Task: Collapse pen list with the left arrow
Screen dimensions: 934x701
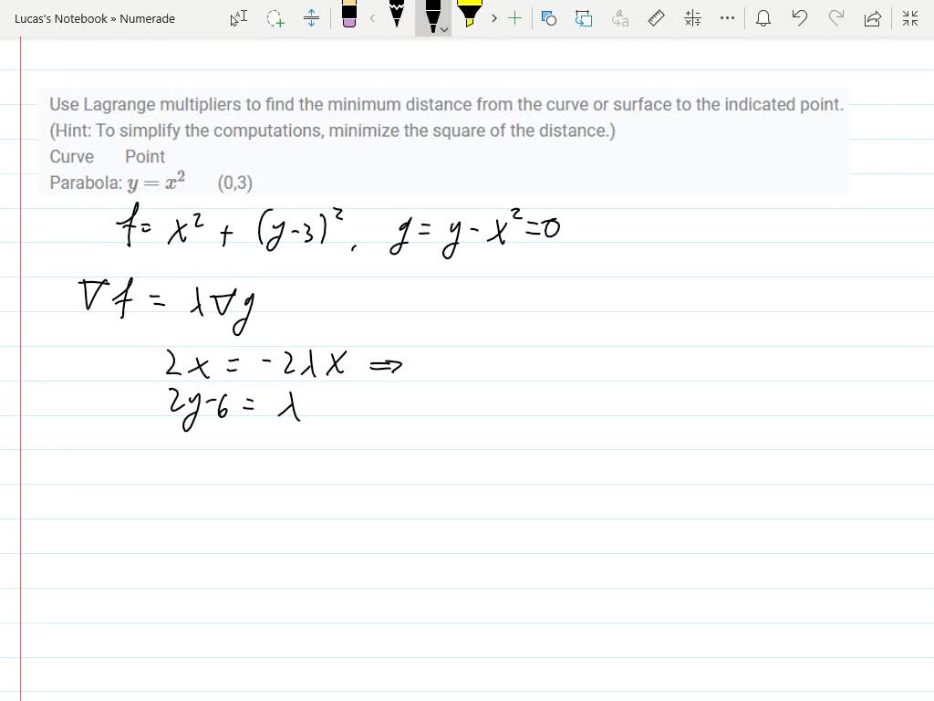Action: click(372, 18)
